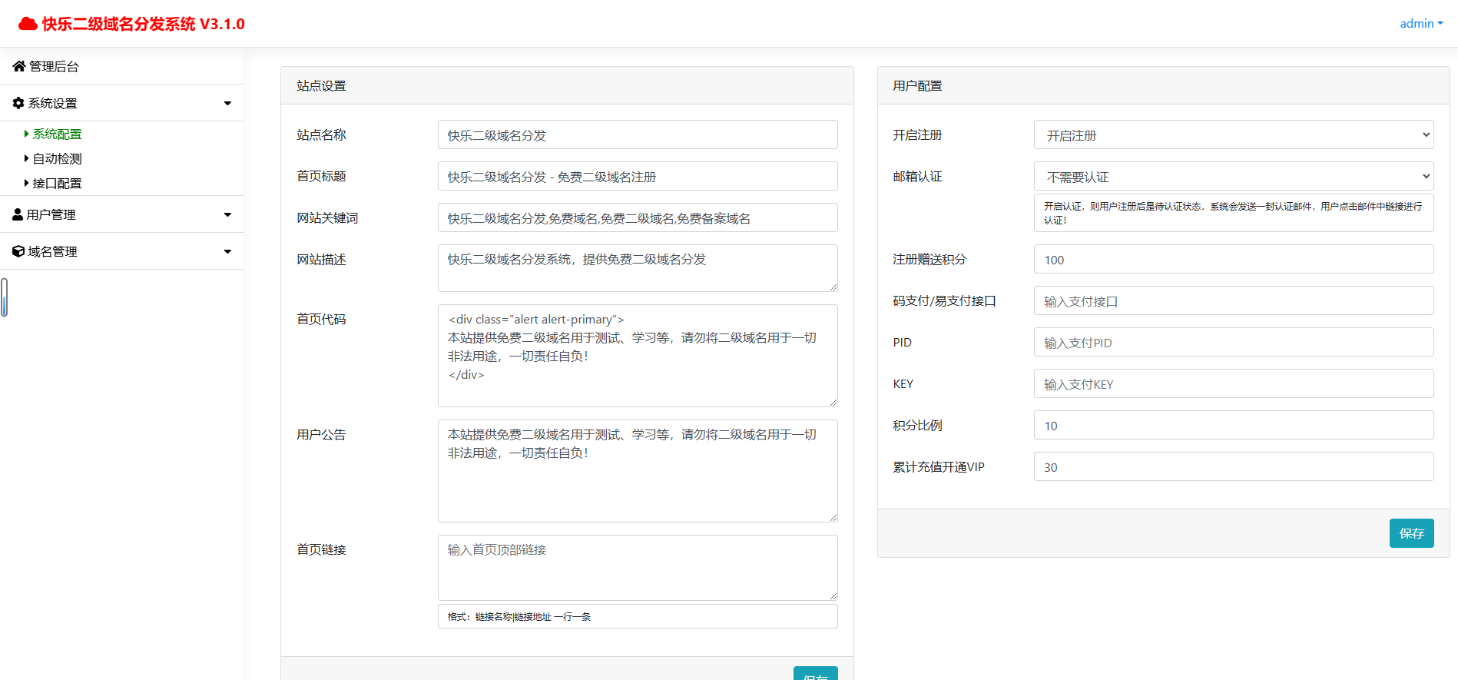Click the 站点名称 input field
1458x680 pixels.
pos(638,134)
